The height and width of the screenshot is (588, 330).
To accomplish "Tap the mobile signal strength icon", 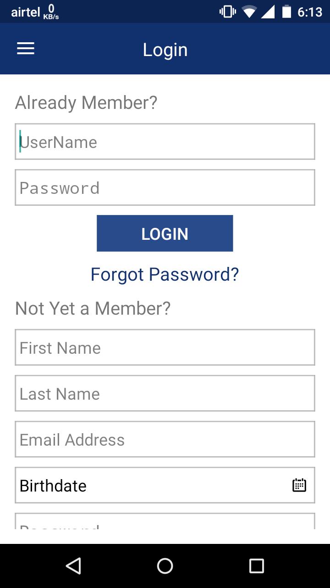I will [268, 11].
